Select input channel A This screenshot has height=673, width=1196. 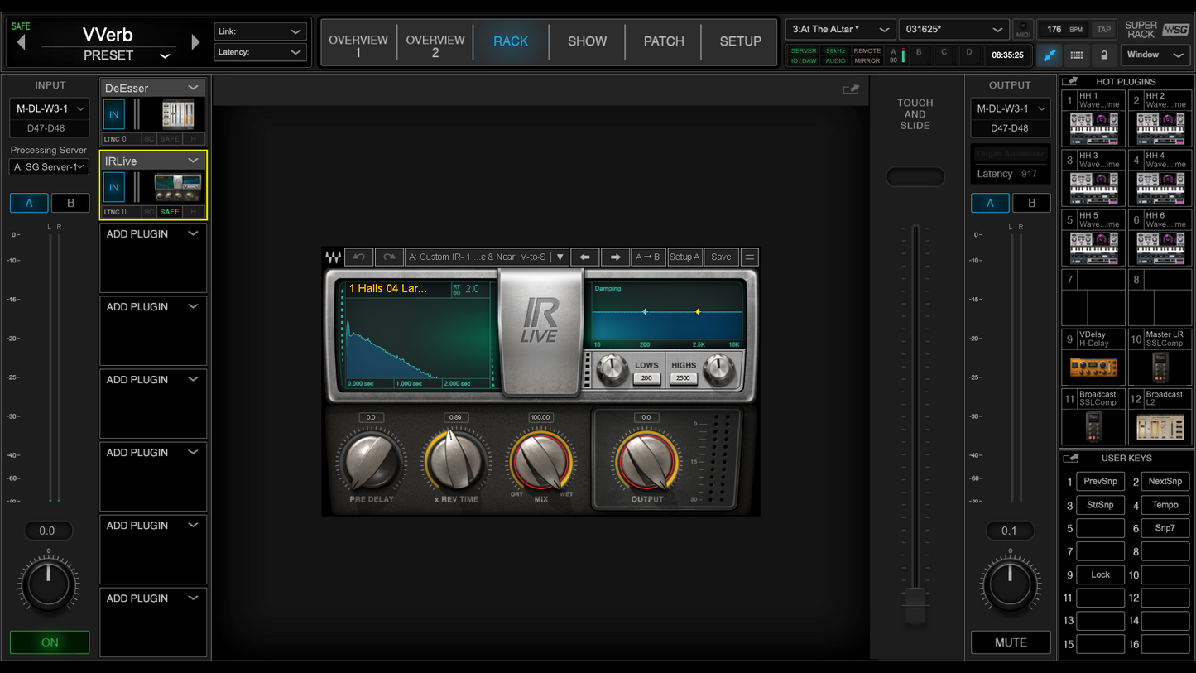(29, 203)
